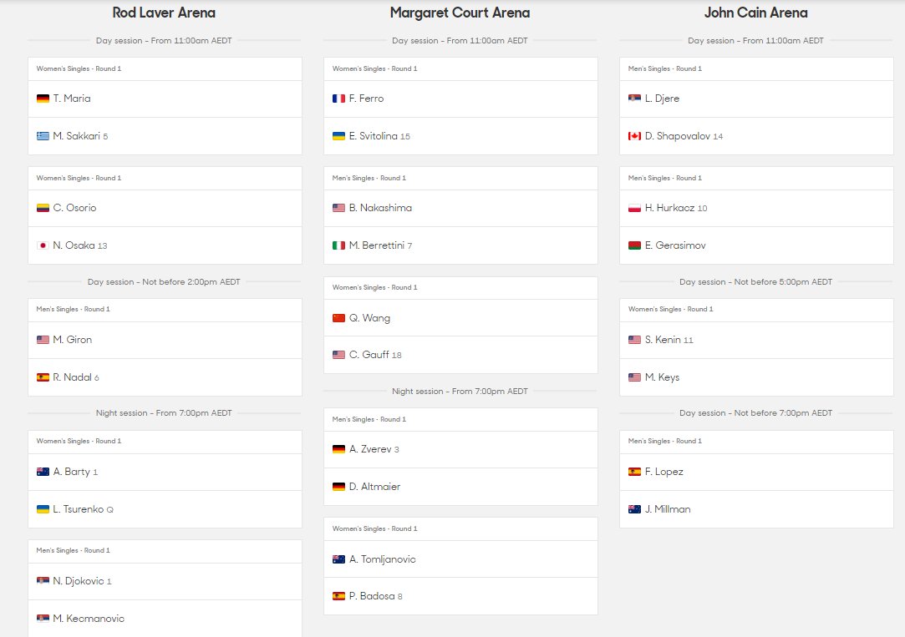The width and height of the screenshot is (905, 637).
Task: Click Margaret Court 'Night session - From 7:00pm' label
Action: tap(460, 392)
